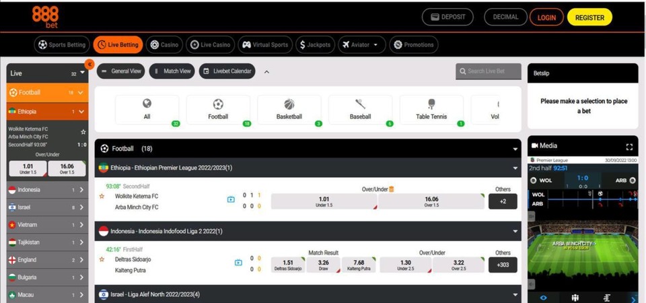Image resolution: width=646 pixels, height=303 pixels.
Task: Collapse the Live sidebar header
Action: pyautogui.click(x=47, y=73)
